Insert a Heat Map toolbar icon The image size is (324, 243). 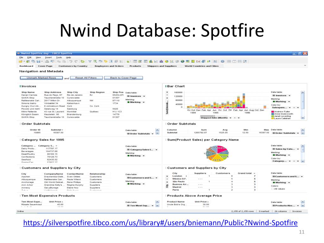click(193, 61)
